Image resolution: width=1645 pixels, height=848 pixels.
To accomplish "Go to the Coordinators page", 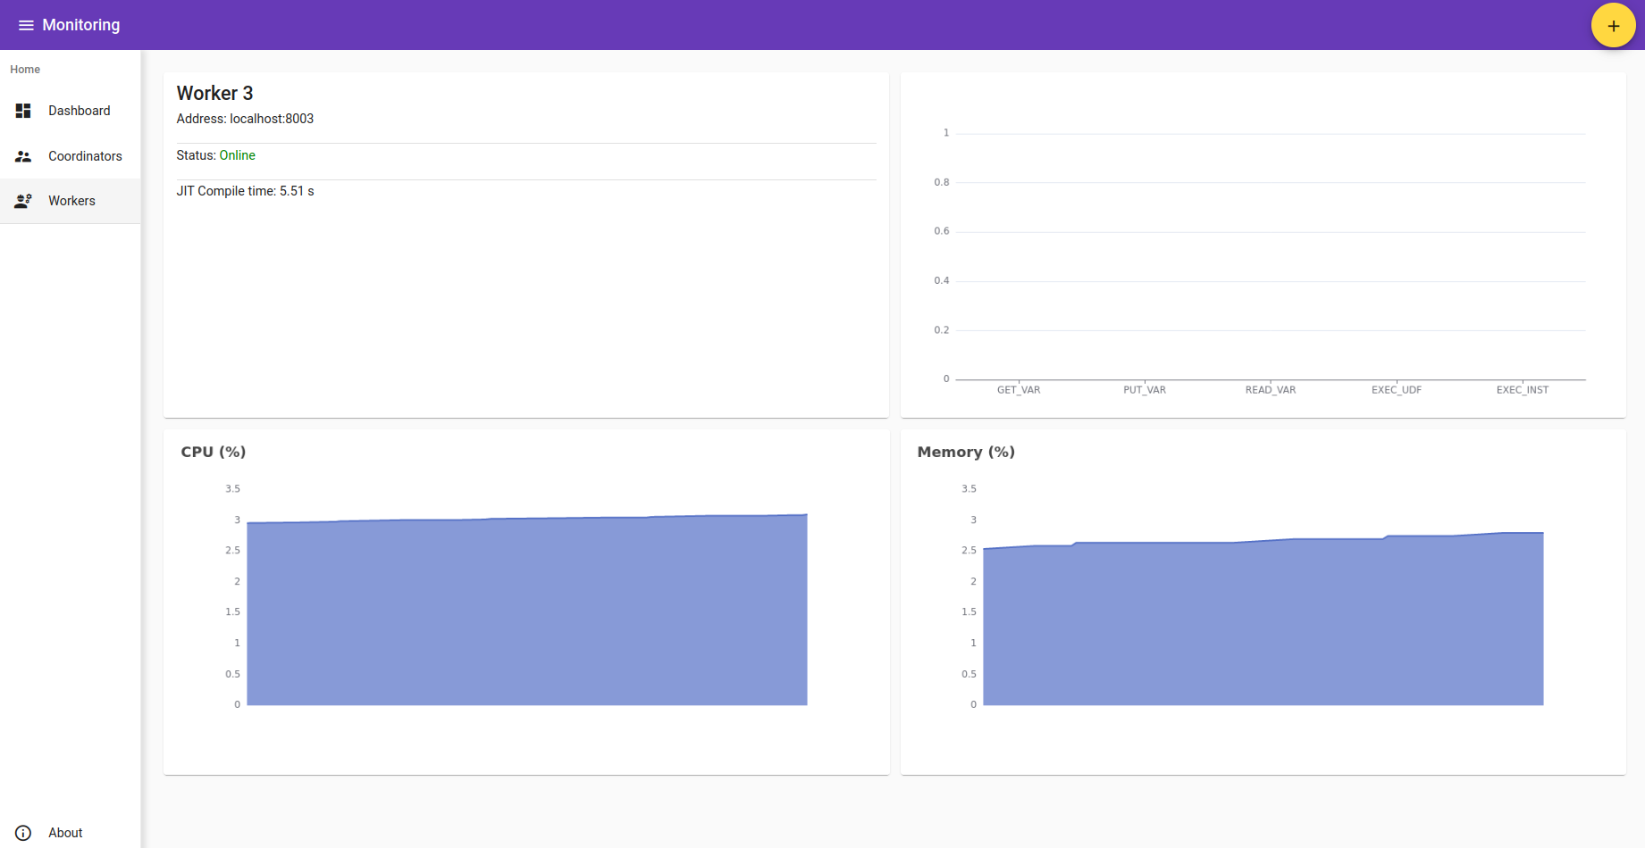I will click(x=70, y=156).
